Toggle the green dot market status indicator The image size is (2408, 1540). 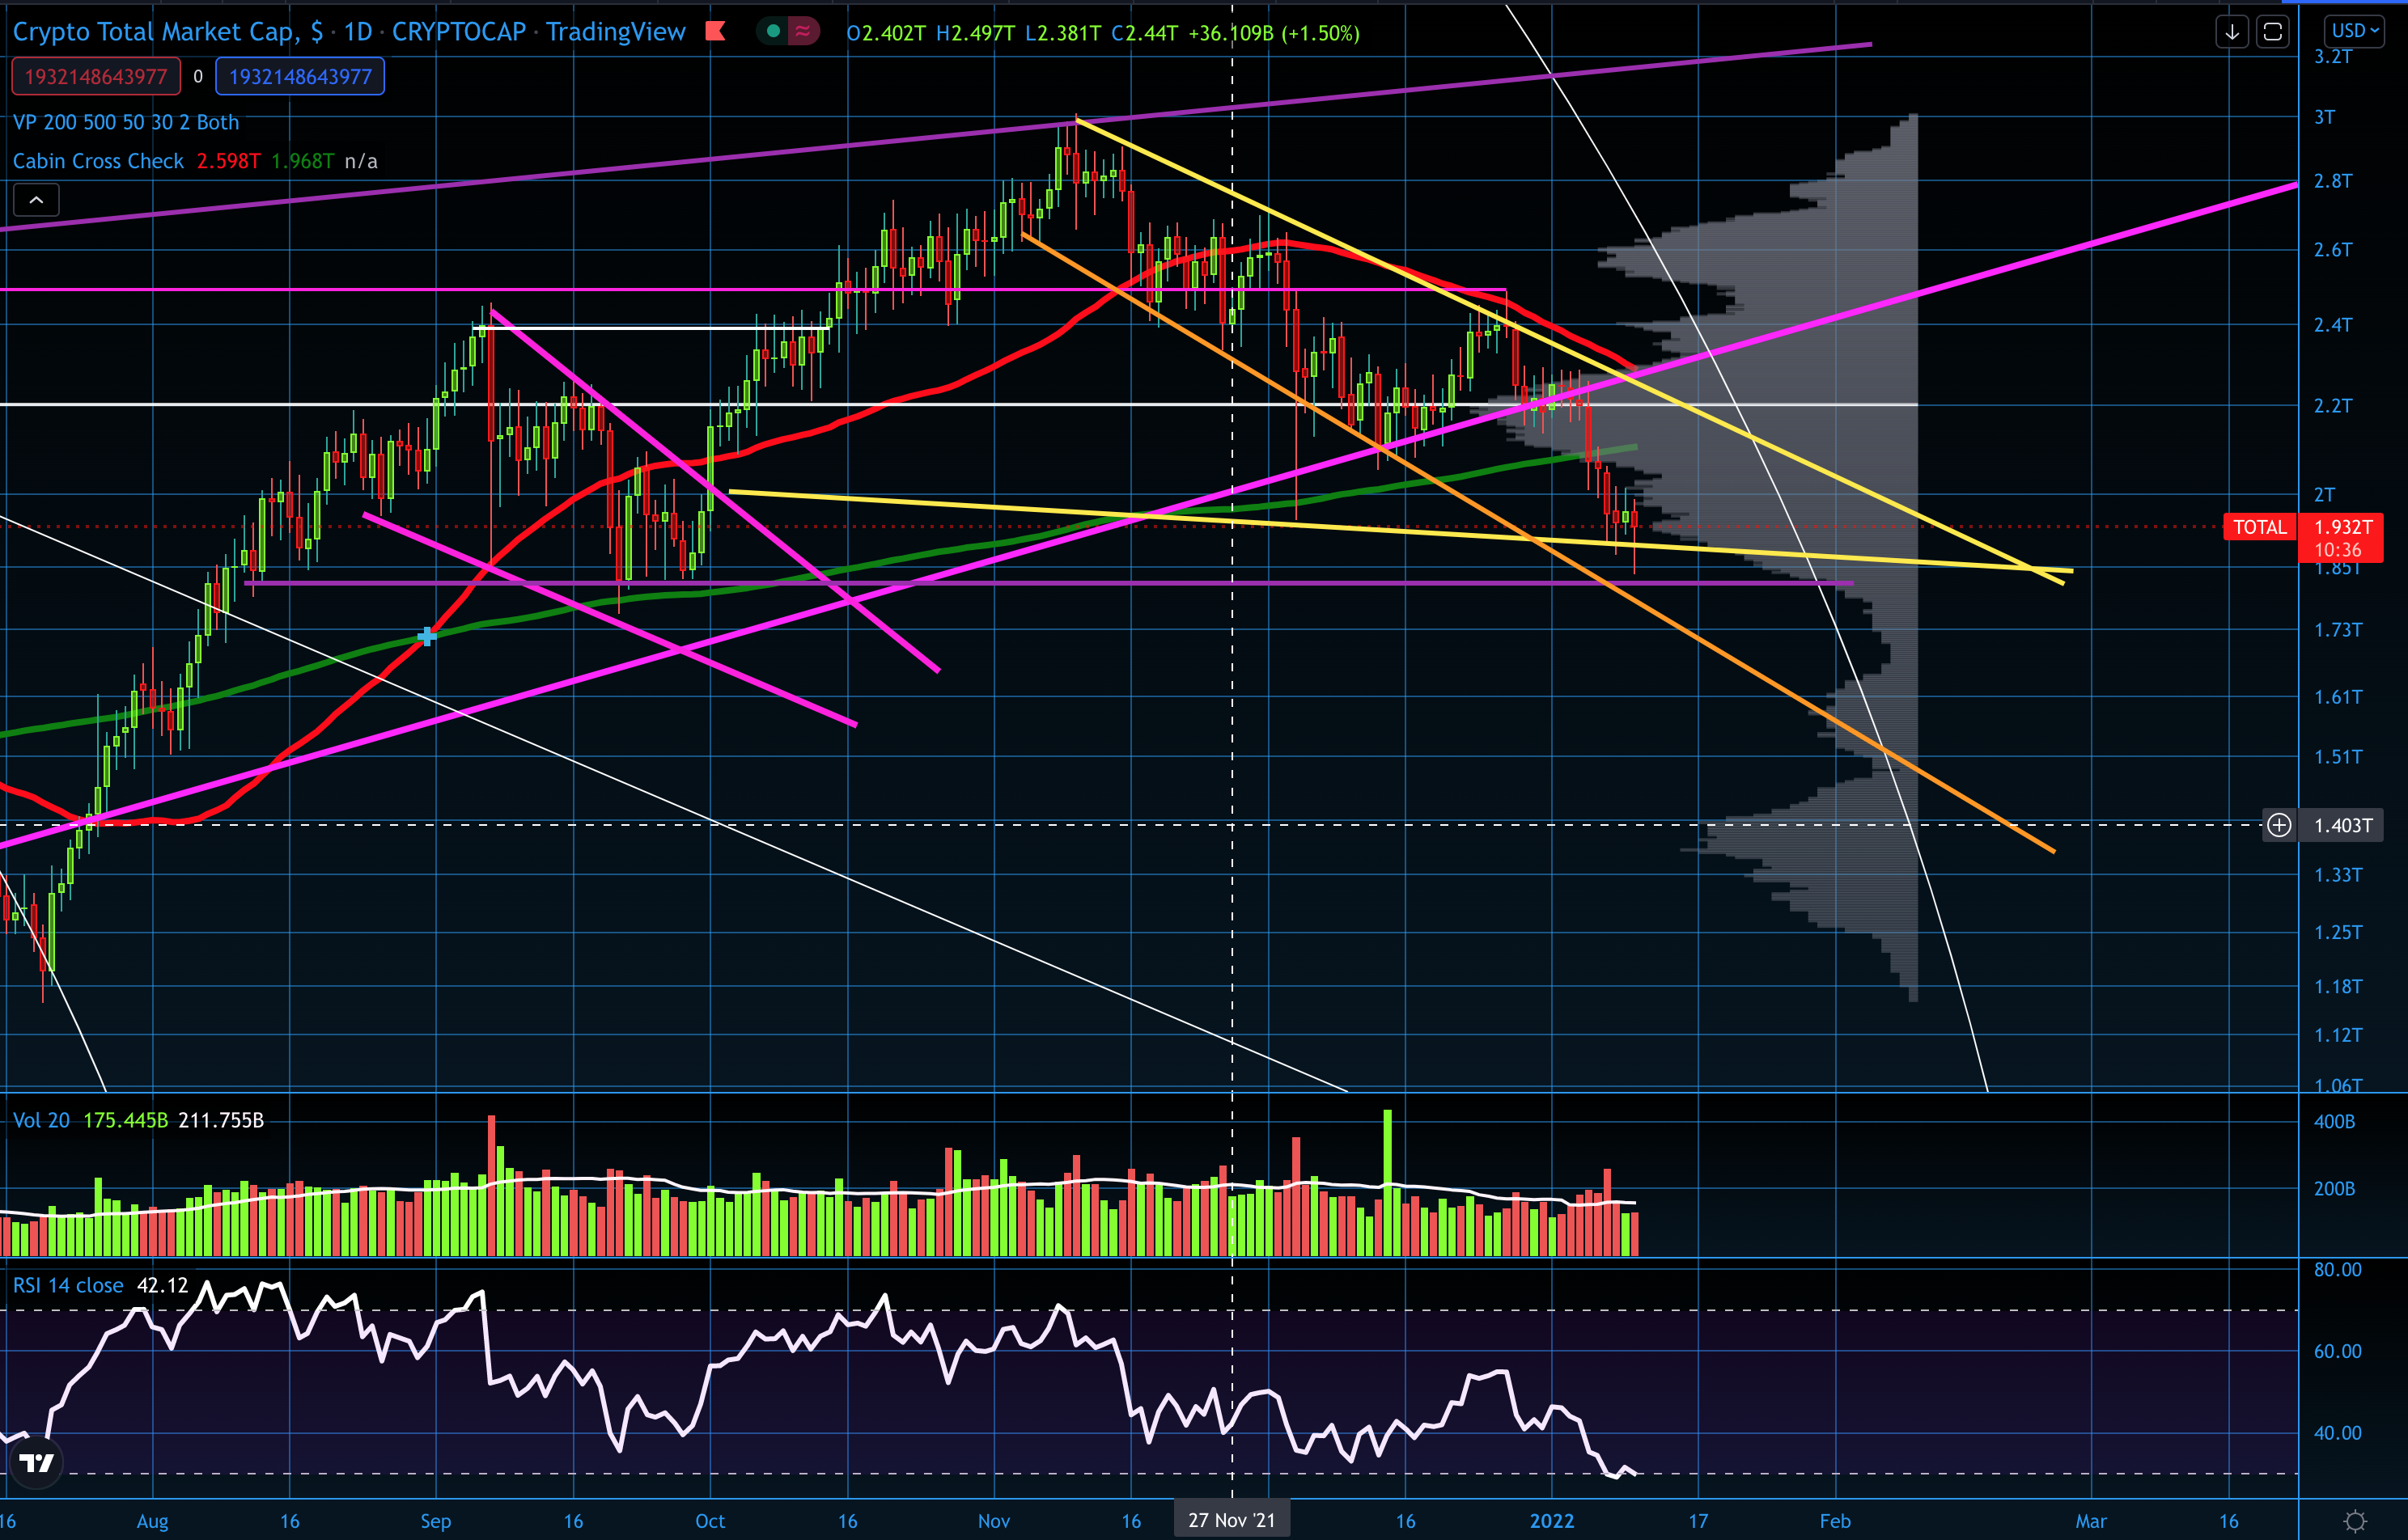click(x=772, y=32)
